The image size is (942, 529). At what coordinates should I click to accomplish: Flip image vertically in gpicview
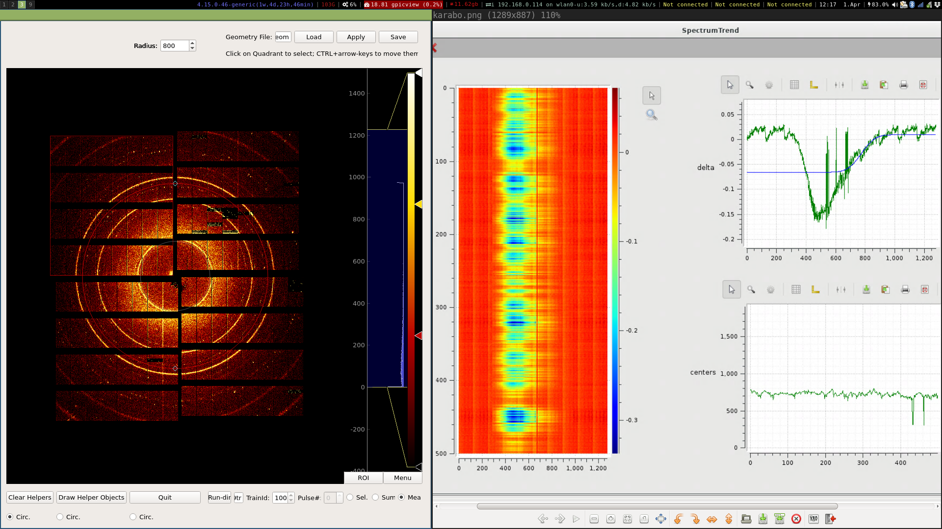coord(729,519)
